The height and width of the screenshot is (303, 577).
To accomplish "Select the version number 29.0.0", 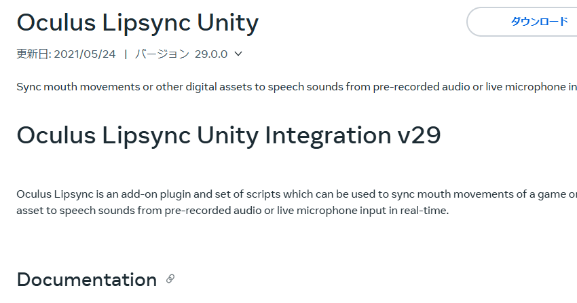I will [211, 54].
